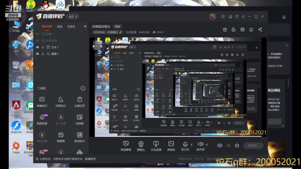Click the 连接中 start stream button
301x169 pixels.
(x=253, y=146)
